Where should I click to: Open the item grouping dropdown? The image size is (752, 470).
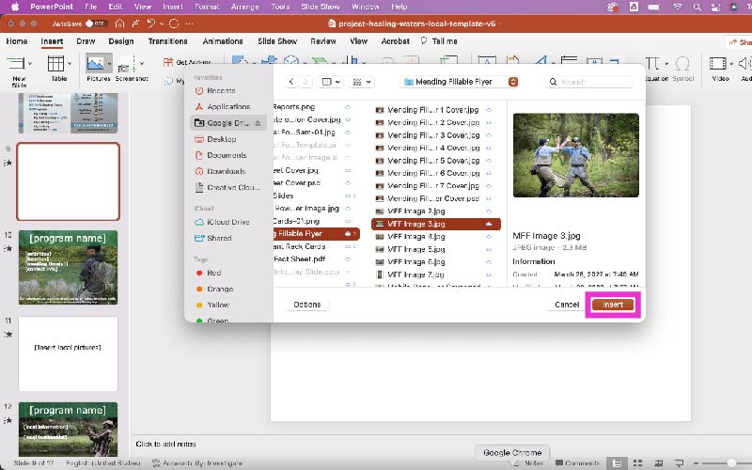click(x=362, y=82)
